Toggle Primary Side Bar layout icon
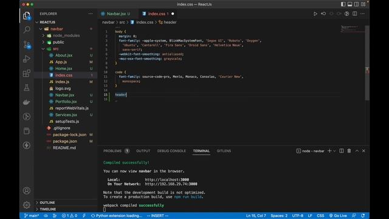 (x=343, y=4)
